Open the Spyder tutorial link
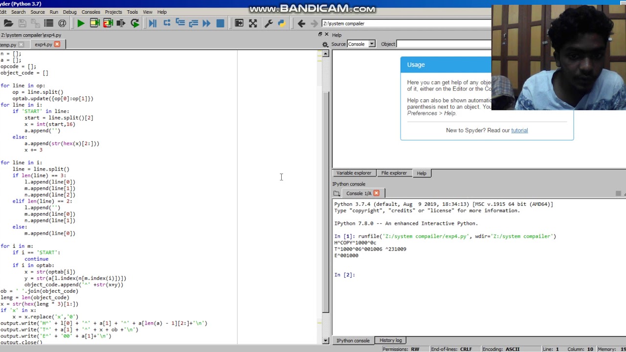 (x=519, y=131)
